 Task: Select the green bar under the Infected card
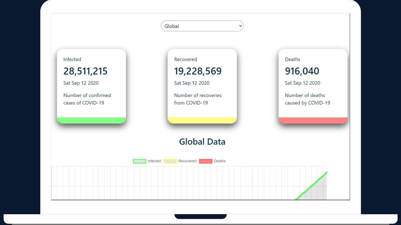pyautogui.click(x=91, y=120)
